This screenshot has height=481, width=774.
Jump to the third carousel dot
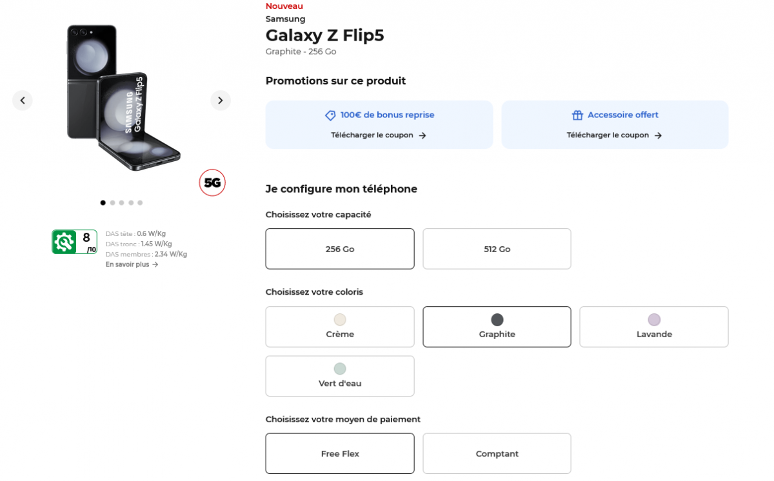(121, 202)
